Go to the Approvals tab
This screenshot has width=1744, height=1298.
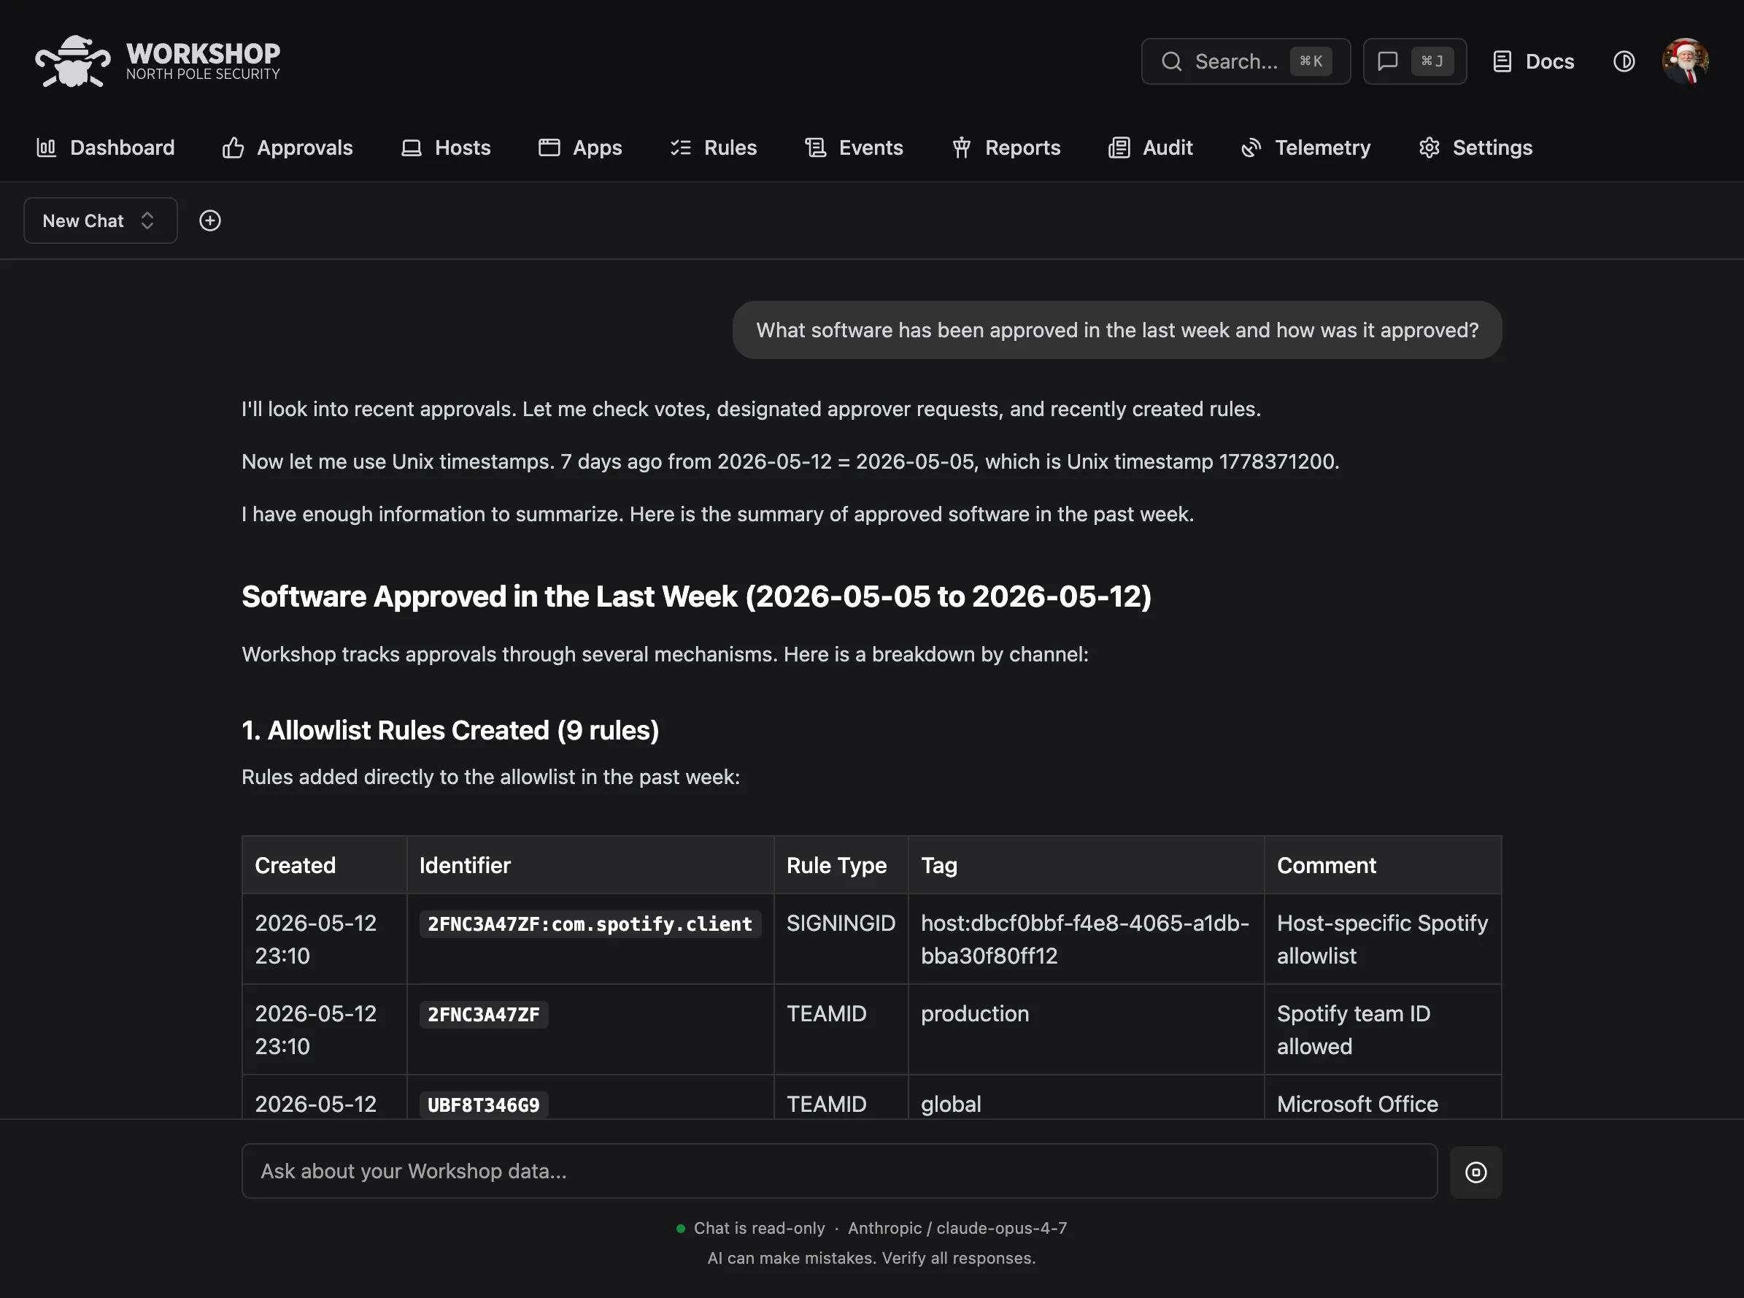(x=288, y=147)
